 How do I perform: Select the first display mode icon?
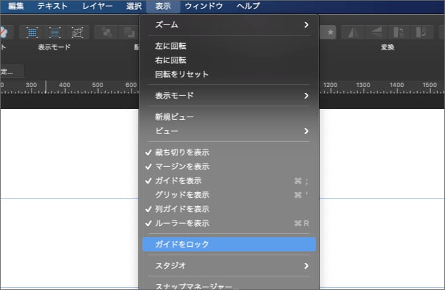[x=32, y=32]
